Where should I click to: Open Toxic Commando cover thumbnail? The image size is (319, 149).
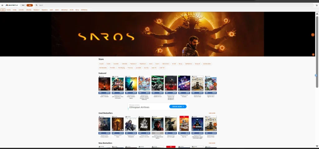(118, 83)
